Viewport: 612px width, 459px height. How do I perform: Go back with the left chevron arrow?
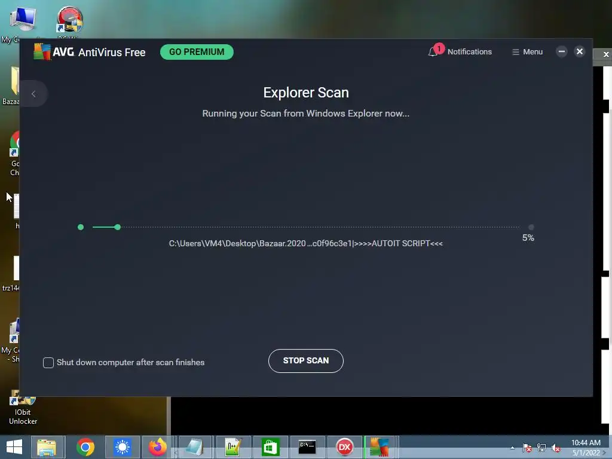pos(33,94)
